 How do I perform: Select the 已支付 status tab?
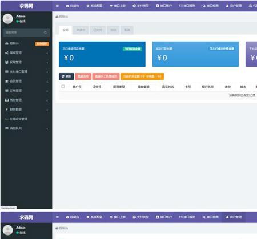coord(98,30)
